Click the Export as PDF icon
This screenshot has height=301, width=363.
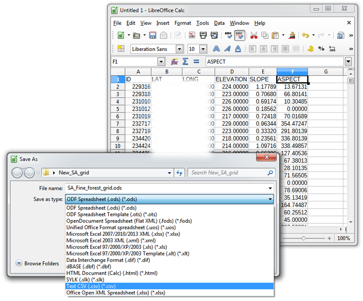pyautogui.click(x=192, y=35)
